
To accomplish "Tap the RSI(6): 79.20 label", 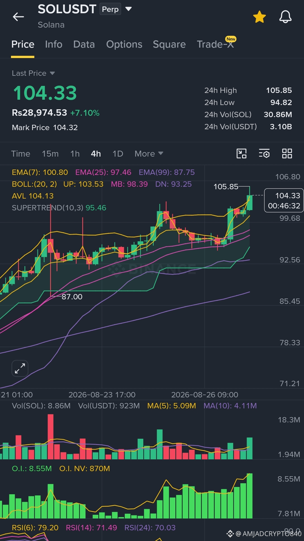I will click(35, 528).
